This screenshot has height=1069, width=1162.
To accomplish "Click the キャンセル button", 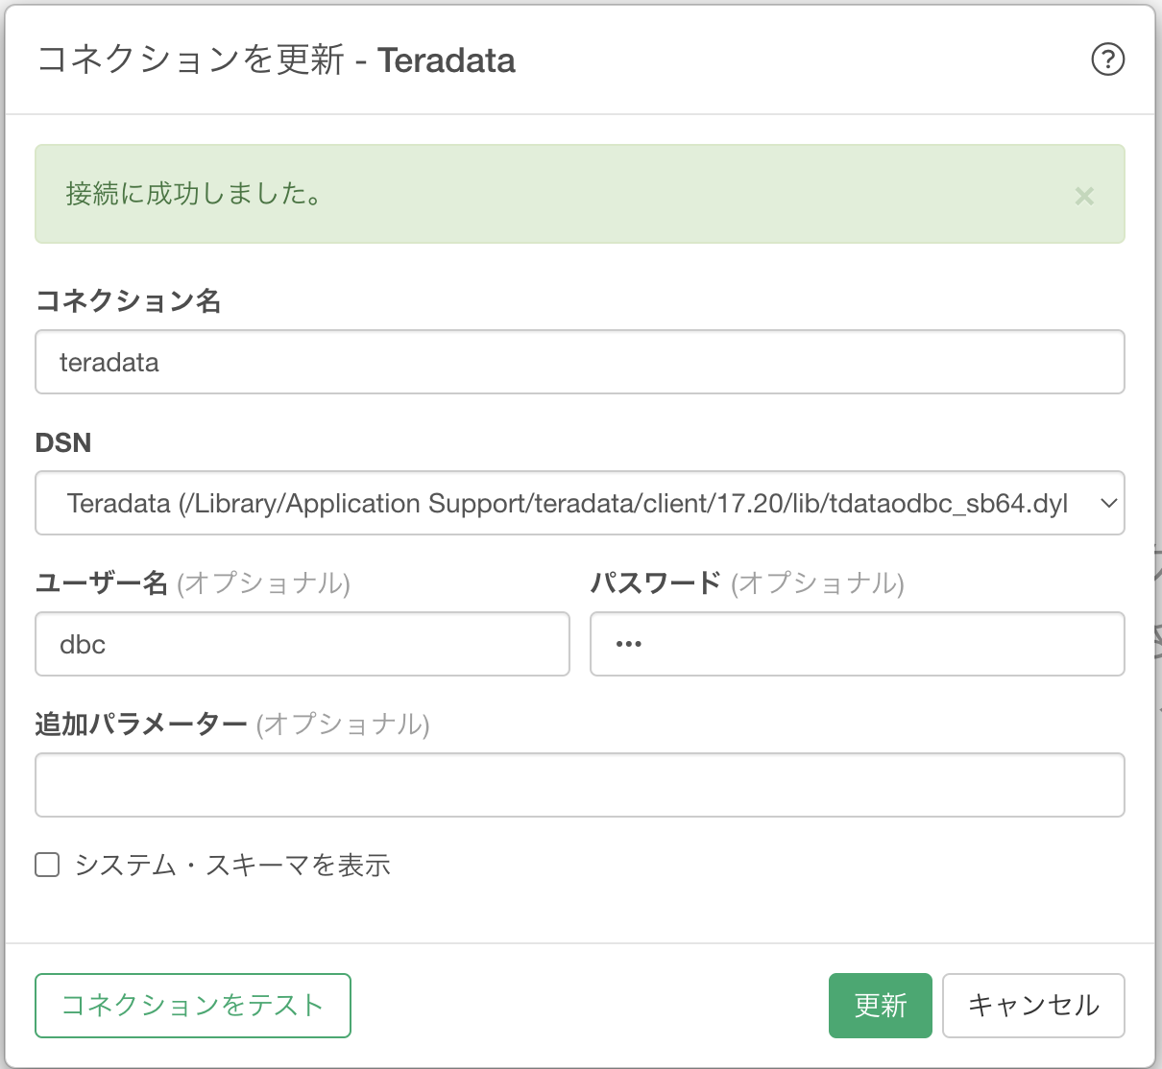I will pos(1033,1006).
